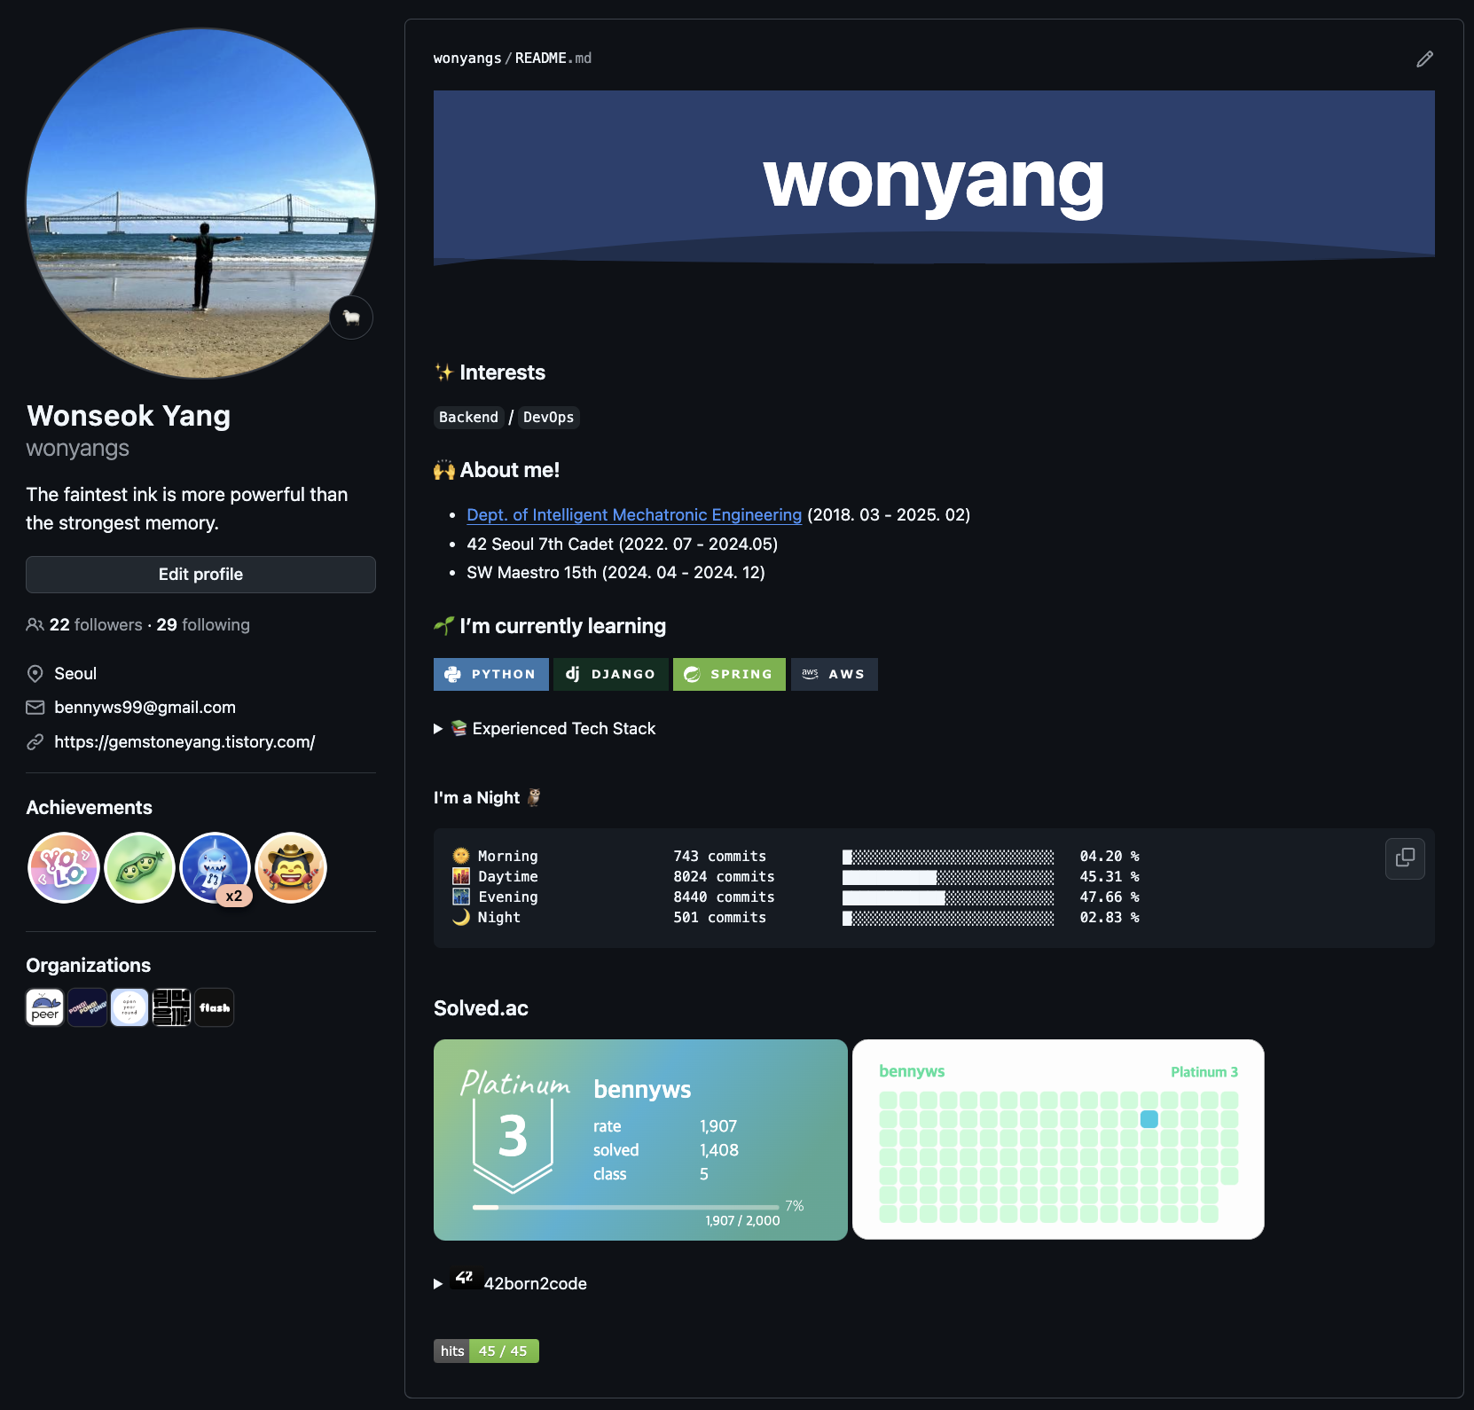Open the Pair Extraordinaire peas badge
The width and height of the screenshot is (1474, 1410).
point(139,867)
